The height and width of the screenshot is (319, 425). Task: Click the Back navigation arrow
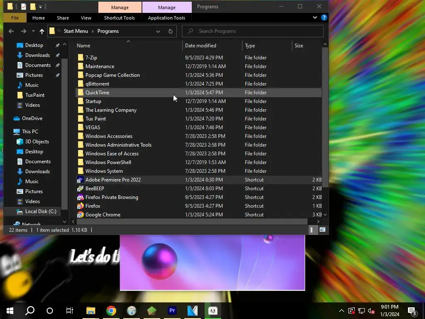click(x=11, y=31)
